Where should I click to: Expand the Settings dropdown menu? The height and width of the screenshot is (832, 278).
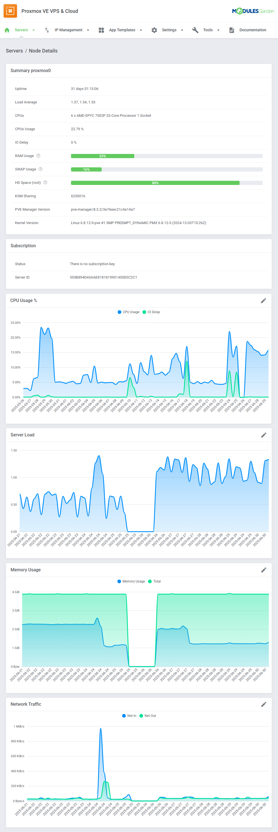coord(167,30)
